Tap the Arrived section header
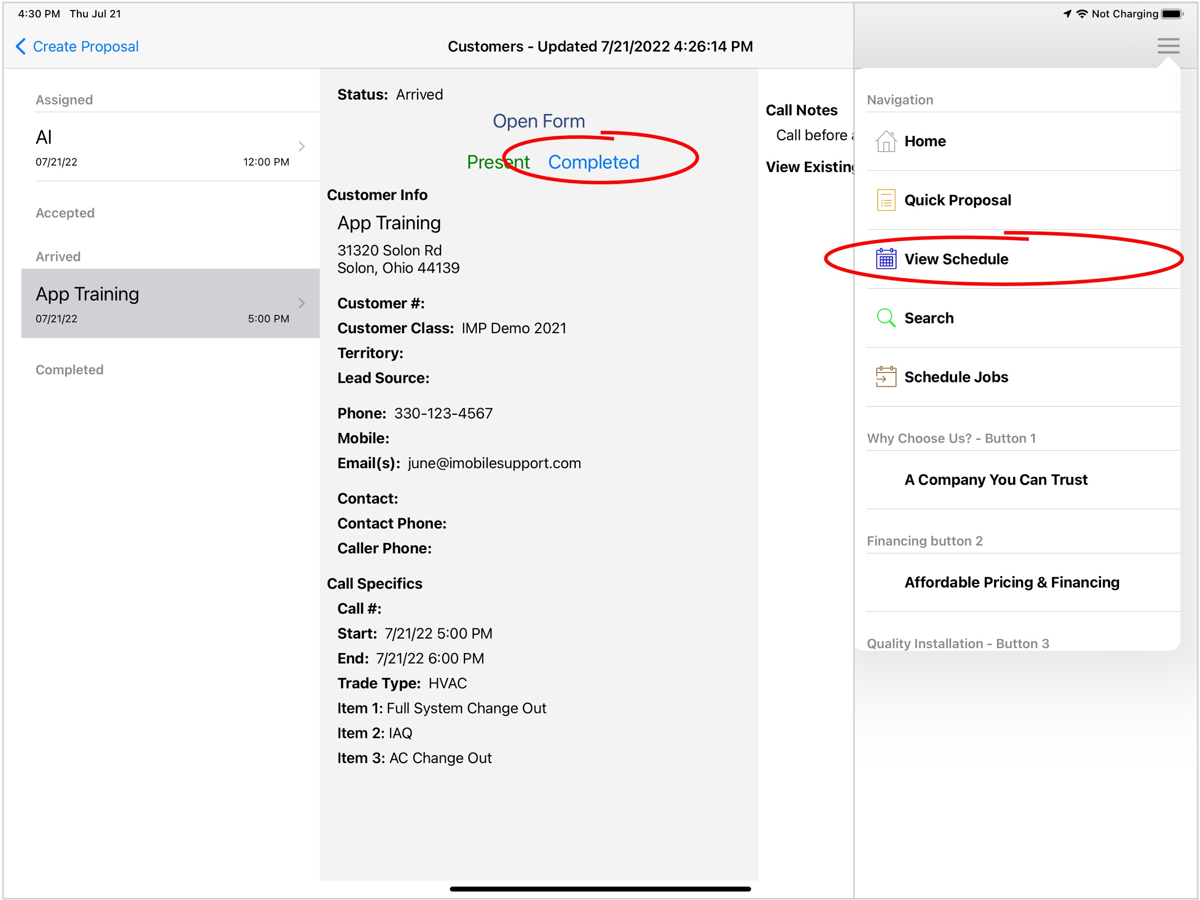This screenshot has height=900, width=1200. pos(58,256)
